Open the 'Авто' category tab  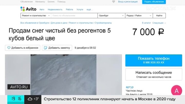pos(42,10)
